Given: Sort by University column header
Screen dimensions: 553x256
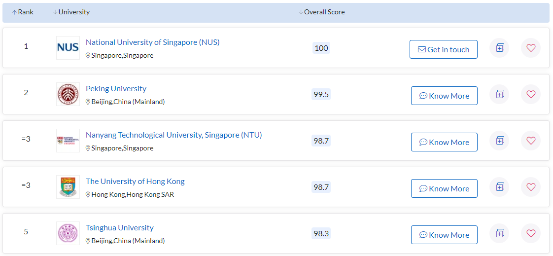Looking at the screenshot, I should (72, 12).
